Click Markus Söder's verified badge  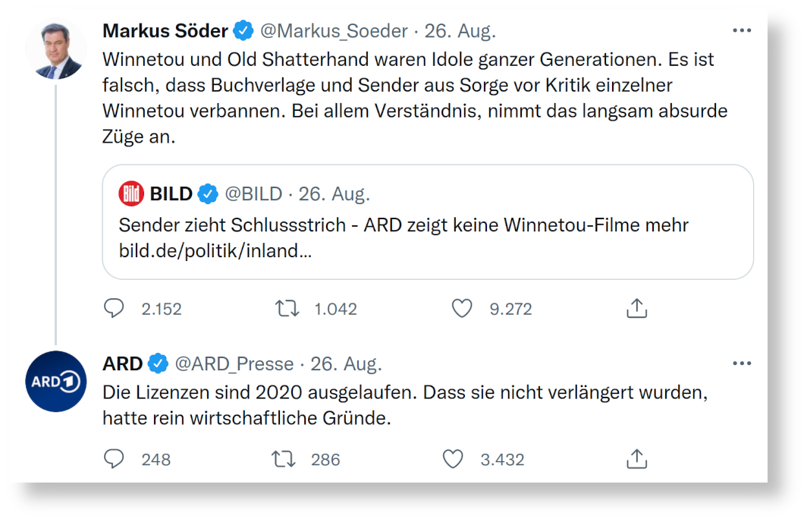243,31
